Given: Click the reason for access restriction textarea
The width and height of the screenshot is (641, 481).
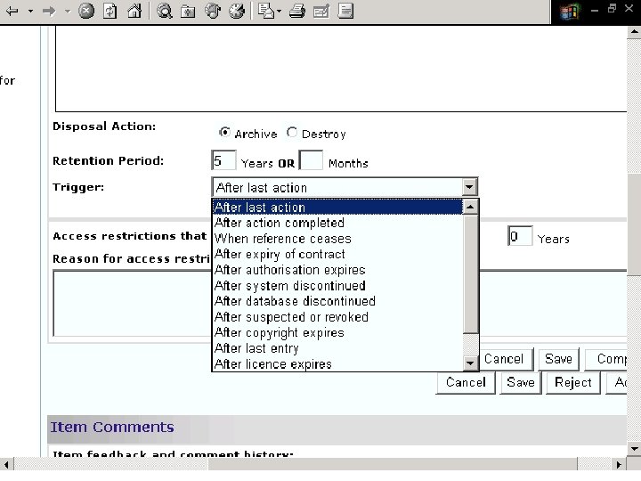Looking at the screenshot, I should [132, 304].
